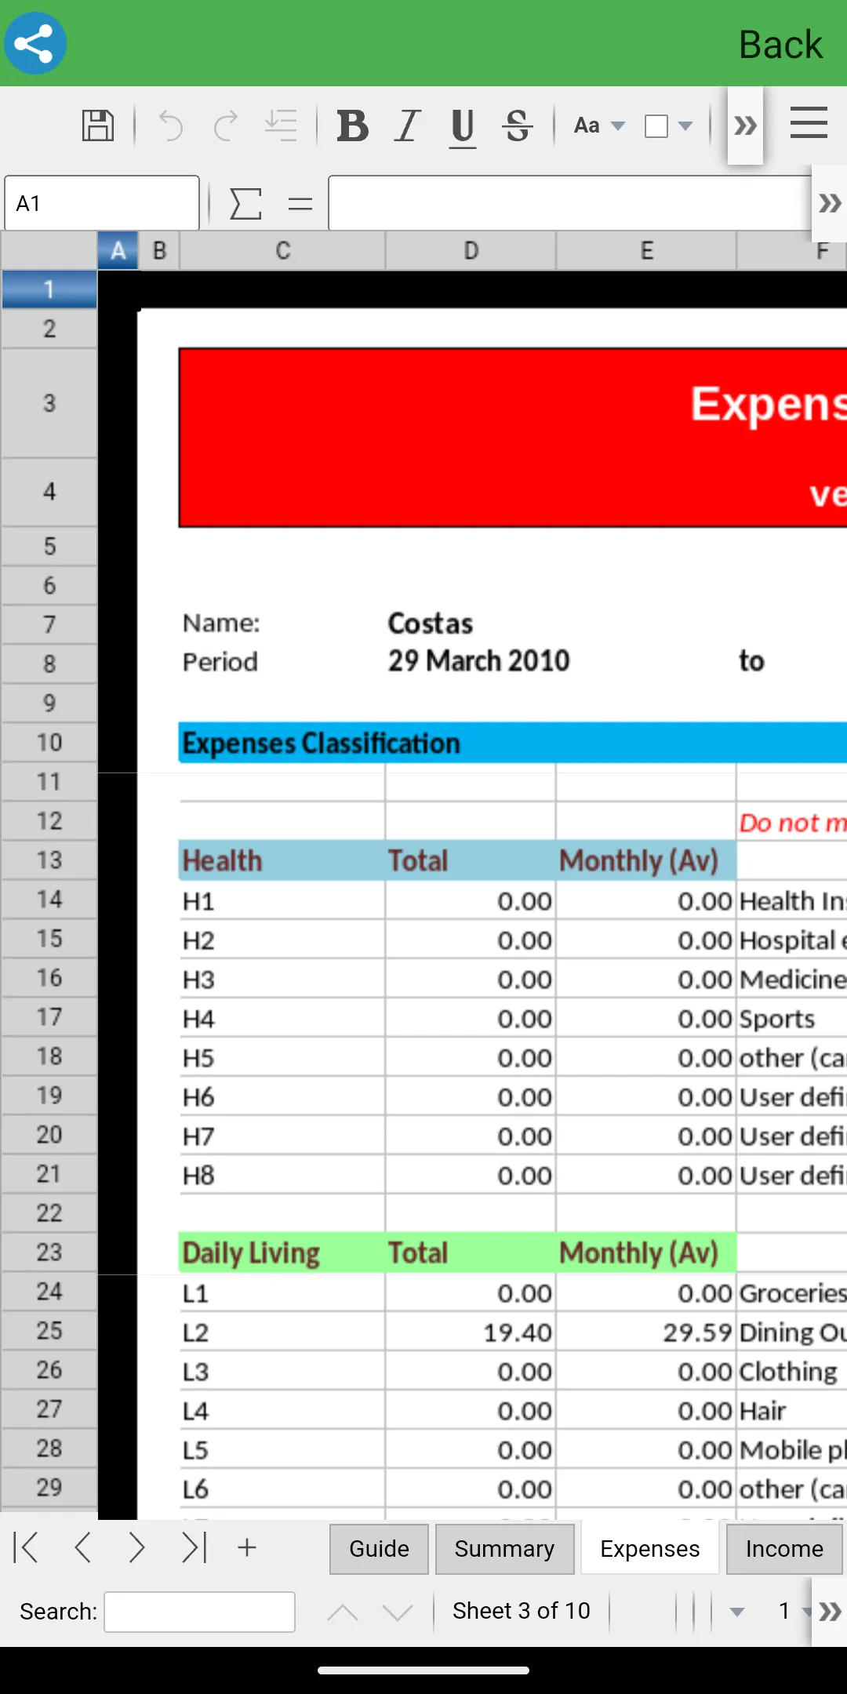The height and width of the screenshot is (1694, 847).
Task: Toggle underline formatting
Action: coord(463,127)
